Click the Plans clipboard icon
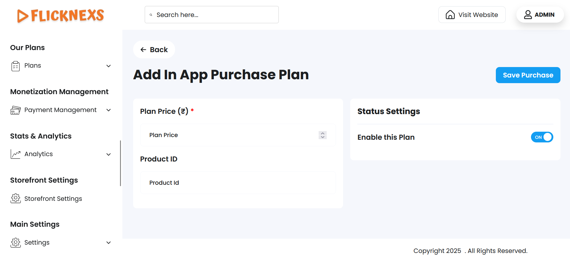 click(x=15, y=66)
